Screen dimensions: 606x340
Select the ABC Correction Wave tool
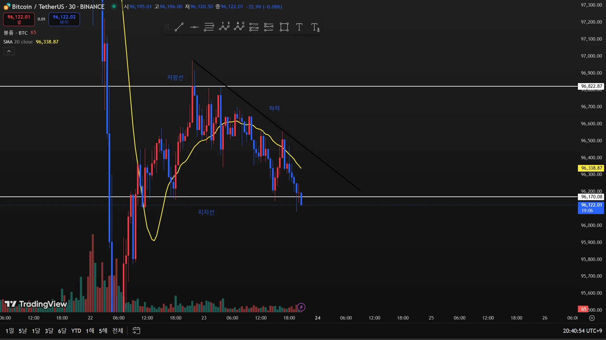(x=239, y=27)
